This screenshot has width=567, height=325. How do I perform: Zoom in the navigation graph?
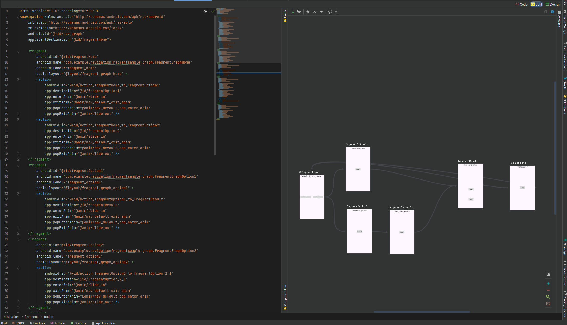point(548,283)
